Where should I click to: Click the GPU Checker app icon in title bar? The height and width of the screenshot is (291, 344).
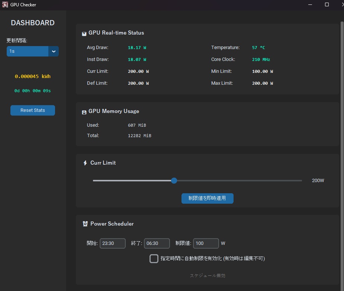5,4
